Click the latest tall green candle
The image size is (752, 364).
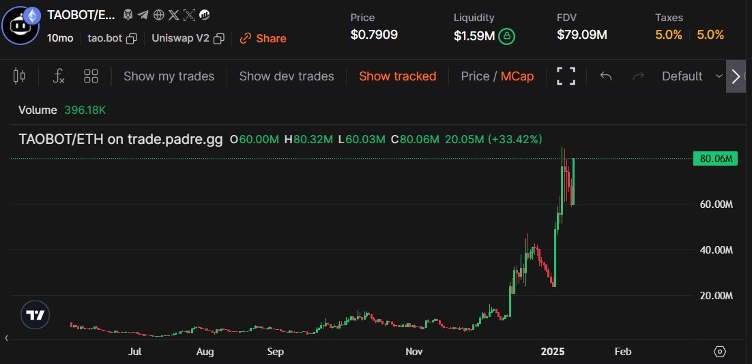click(x=574, y=181)
